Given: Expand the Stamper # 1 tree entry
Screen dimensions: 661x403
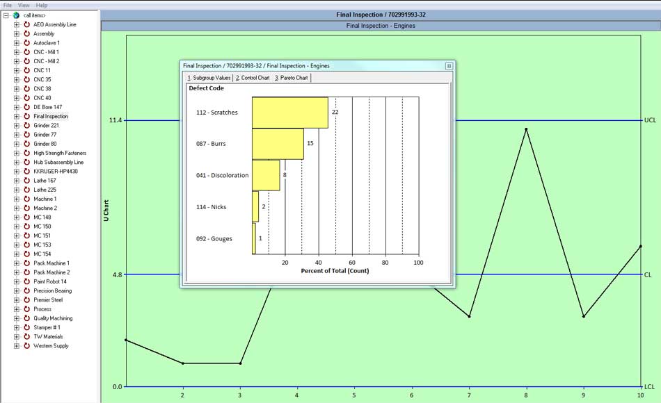Looking at the screenshot, I should click(15, 327).
